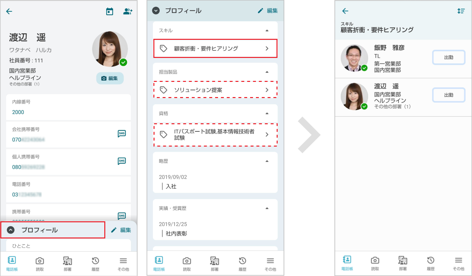Select 読取 tab in middle screen

tap(187, 263)
